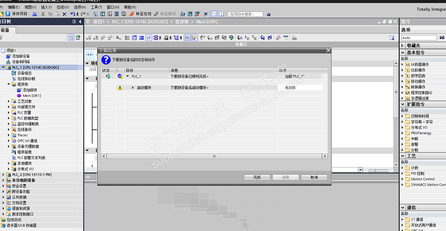Click the Insert network icon in editor toolbar
The width and height of the screenshot is (446, 231).
88,37
